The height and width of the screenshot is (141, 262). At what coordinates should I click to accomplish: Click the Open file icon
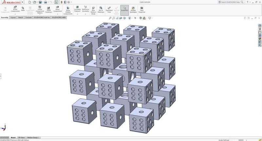(35, 2)
